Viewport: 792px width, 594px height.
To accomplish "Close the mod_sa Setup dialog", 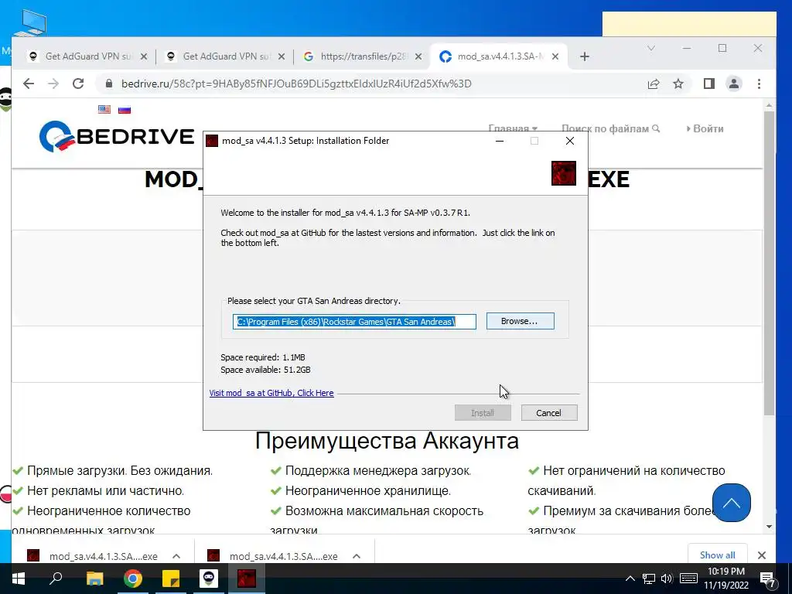I will point(570,141).
